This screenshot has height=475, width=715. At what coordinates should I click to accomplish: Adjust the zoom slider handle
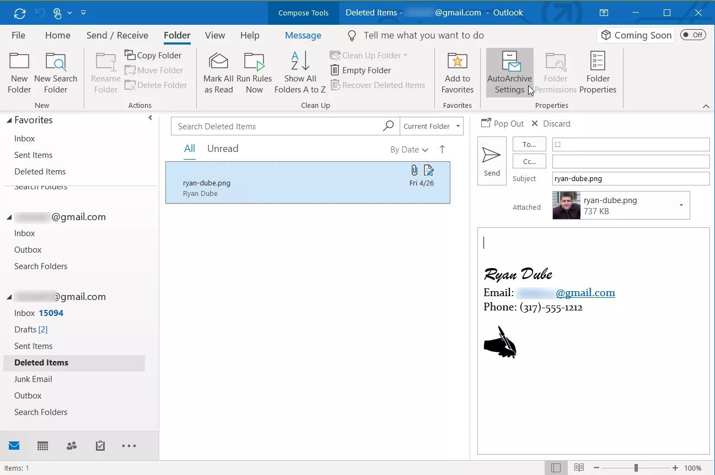pyautogui.click(x=636, y=468)
